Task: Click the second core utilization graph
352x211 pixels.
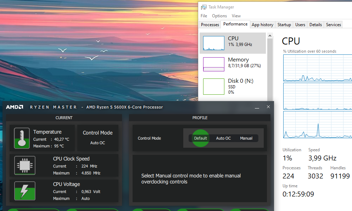Action: click(x=317, y=96)
